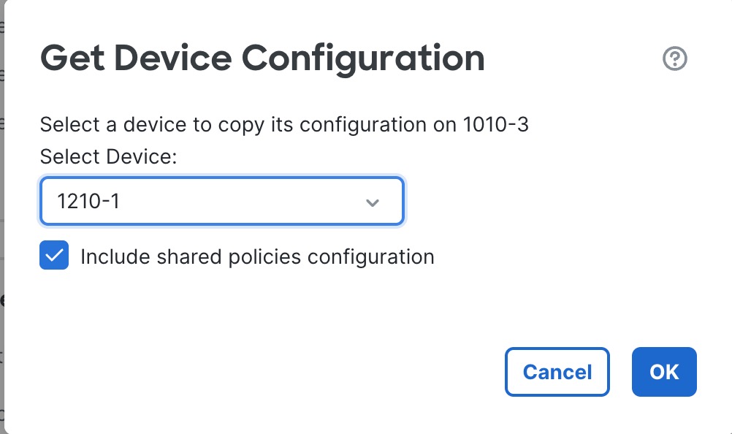The width and height of the screenshot is (732, 434).
Task: Click the chevron on the 1210-1 dropdown
Action: (373, 201)
